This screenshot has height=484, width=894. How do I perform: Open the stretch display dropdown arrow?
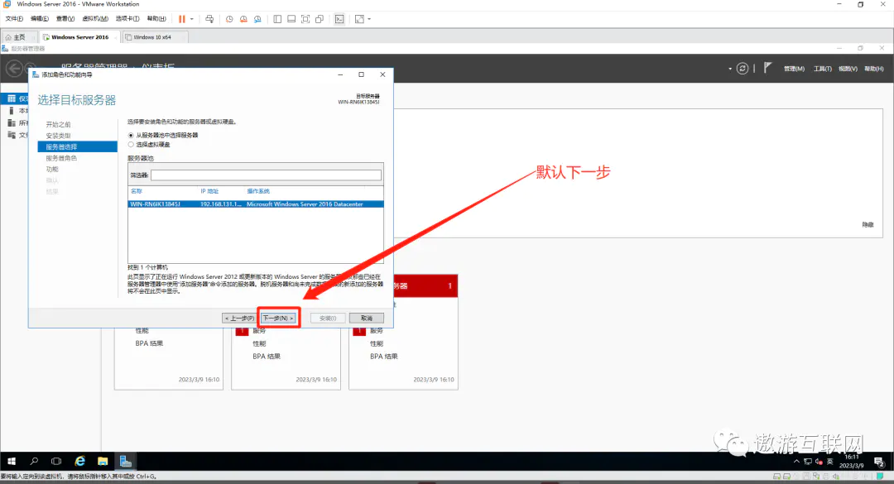tap(369, 19)
